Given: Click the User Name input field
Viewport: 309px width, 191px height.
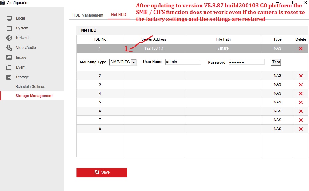Looking at the screenshot, I should [183, 62].
